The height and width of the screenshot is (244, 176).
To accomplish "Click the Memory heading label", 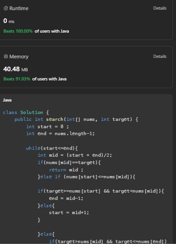I will click(x=19, y=57).
